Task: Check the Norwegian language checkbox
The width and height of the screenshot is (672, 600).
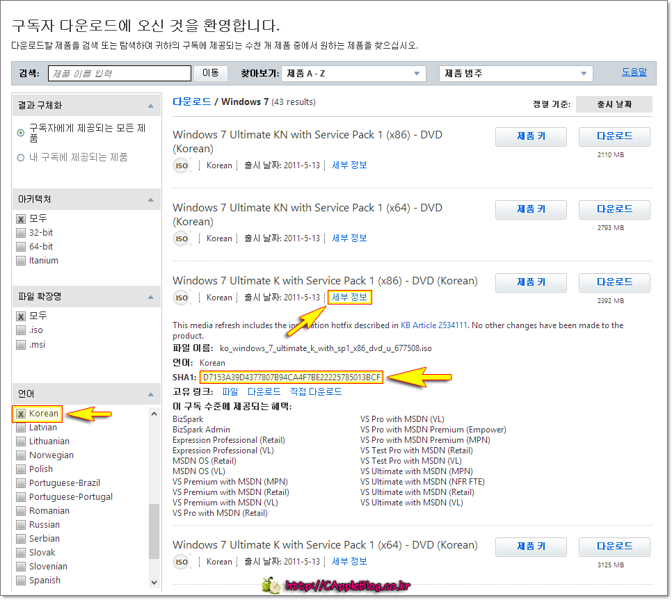Action: click(21, 455)
